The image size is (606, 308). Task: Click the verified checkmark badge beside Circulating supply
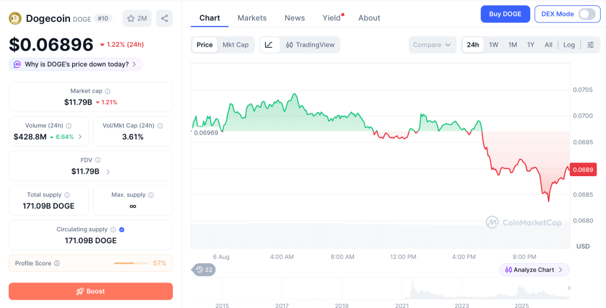[122, 229]
